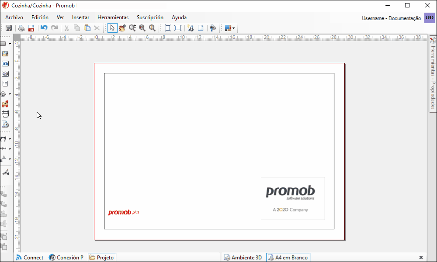Open the Herramientas menu
Screen dimensions: 437x262
[113, 17]
